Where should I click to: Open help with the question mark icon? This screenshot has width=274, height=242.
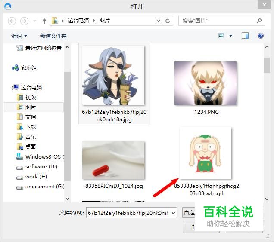click(x=261, y=36)
